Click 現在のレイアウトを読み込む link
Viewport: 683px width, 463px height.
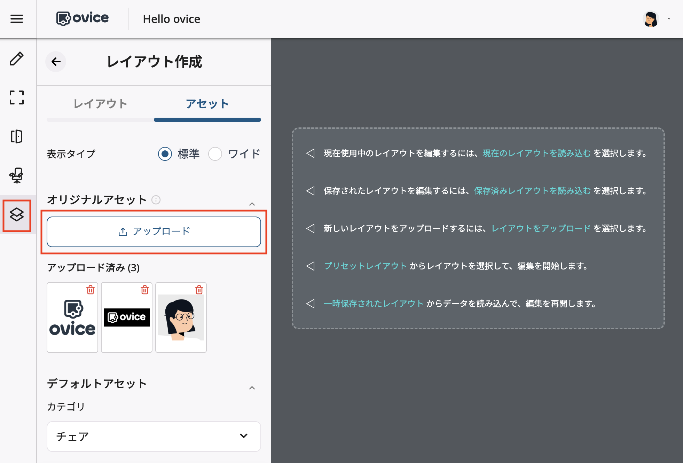pos(536,153)
